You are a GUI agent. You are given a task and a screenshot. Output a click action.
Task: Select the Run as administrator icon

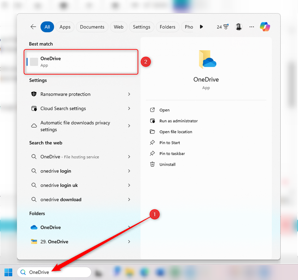[x=153, y=121]
